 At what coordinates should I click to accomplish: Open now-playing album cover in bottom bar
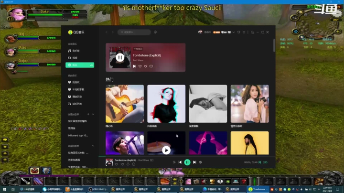(x=109, y=162)
